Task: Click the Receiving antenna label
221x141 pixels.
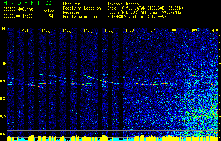Action: [81, 17]
